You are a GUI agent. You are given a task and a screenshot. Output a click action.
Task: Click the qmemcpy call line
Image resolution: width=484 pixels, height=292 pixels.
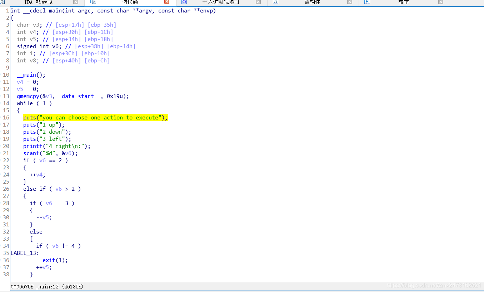pos(73,96)
